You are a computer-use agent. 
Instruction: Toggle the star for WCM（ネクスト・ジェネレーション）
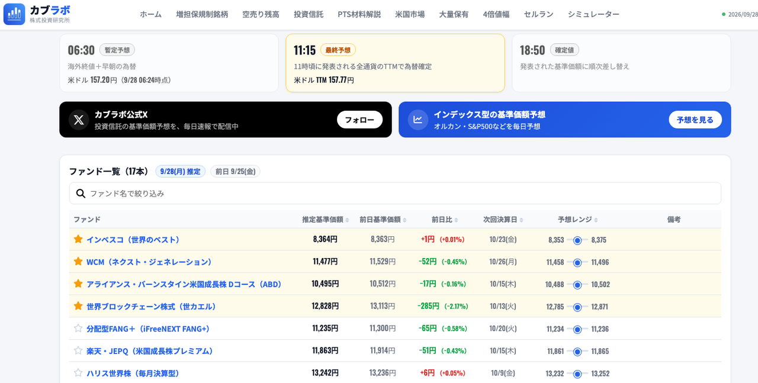pyautogui.click(x=78, y=261)
